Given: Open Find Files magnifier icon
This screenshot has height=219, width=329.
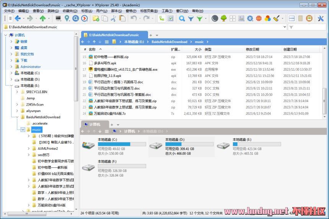Looking at the screenshot, I should point(182,18).
